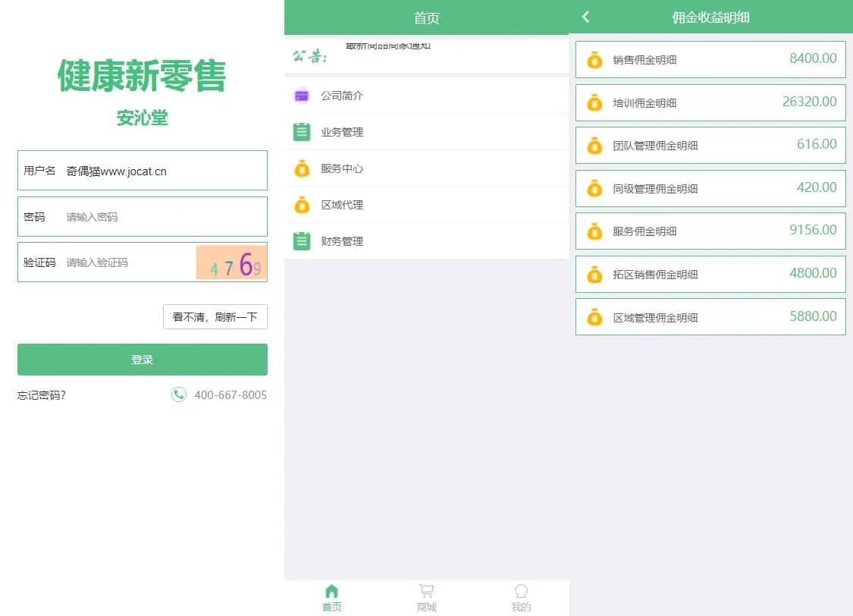Switch to the 我的 bottom tab label
This screenshot has height=616, width=853.
[521, 607]
